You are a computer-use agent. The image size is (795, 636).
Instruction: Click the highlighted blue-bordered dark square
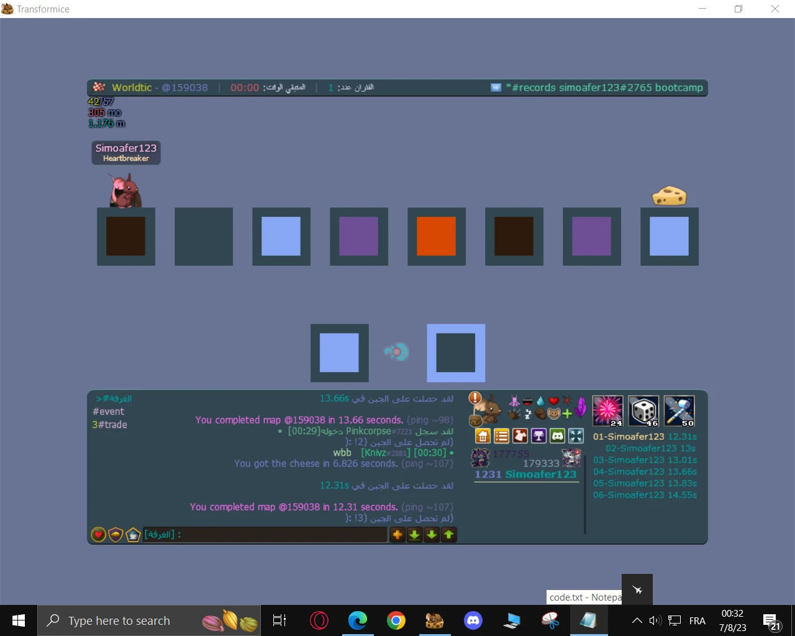pos(456,353)
